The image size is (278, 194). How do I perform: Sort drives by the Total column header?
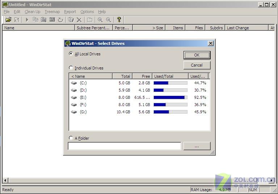pos(122,76)
